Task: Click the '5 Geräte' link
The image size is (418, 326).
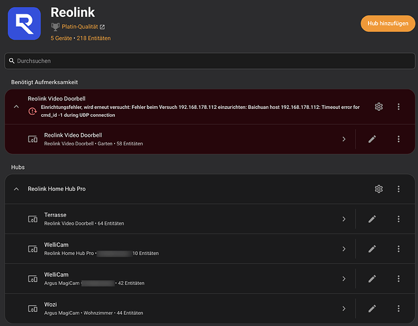Action: 61,38
